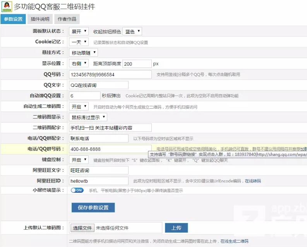Click the px unit label
Screen dimensions: 307x247
coord(156,64)
